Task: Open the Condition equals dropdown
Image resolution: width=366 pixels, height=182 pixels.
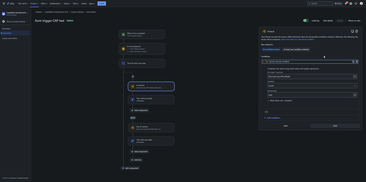Action: (x=312, y=86)
